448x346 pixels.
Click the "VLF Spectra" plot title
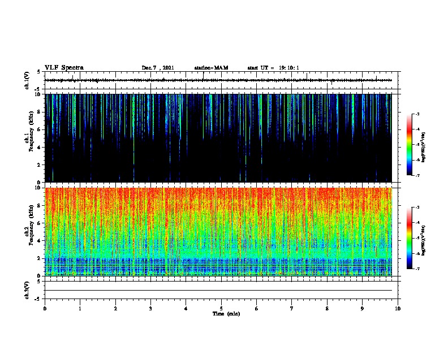coord(64,68)
